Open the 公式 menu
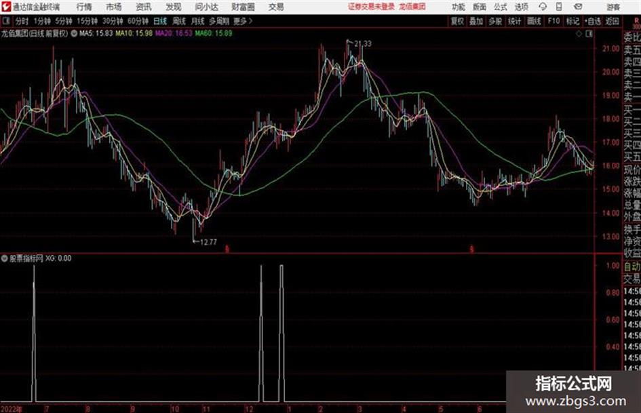The width and height of the screenshot is (641, 413). [501, 7]
